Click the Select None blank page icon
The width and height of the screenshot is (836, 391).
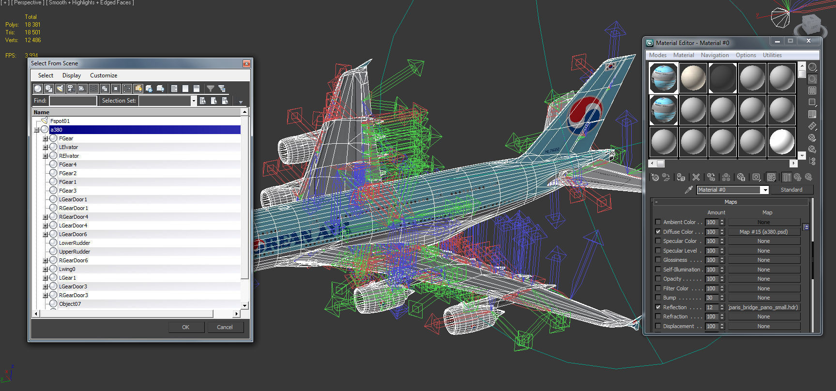coord(185,89)
